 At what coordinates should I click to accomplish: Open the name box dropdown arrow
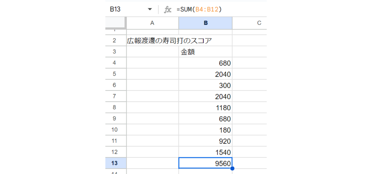point(150,10)
